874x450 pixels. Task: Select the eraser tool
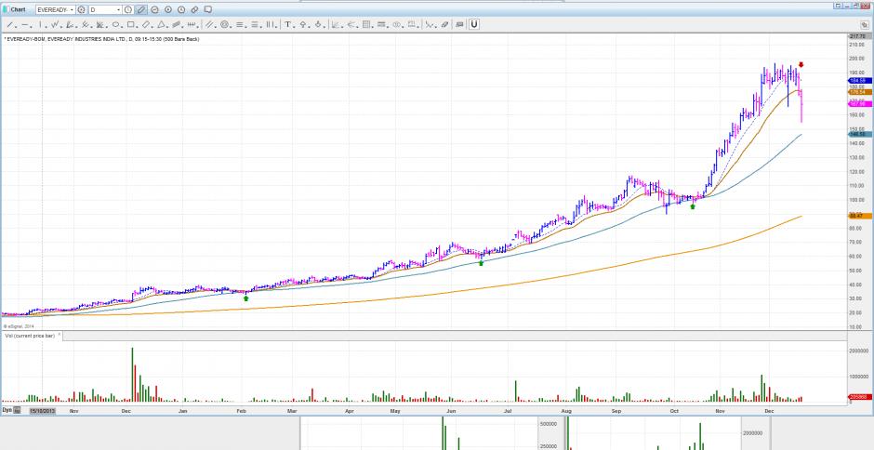click(x=444, y=24)
